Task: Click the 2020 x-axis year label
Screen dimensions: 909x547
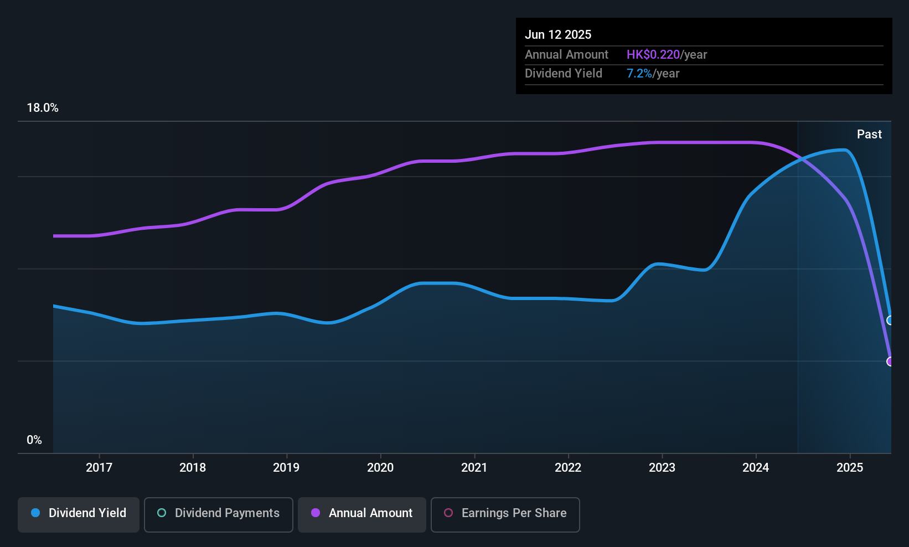Action: pos(380,467)
